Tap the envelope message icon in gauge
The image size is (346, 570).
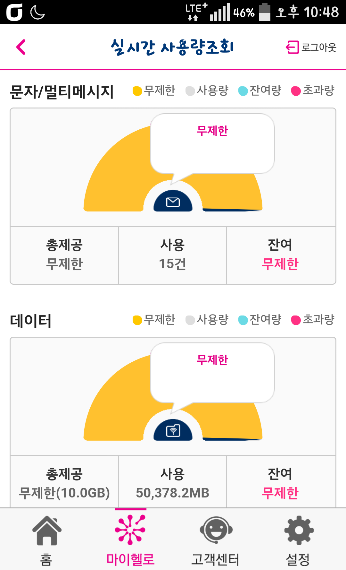click(173, 202)
